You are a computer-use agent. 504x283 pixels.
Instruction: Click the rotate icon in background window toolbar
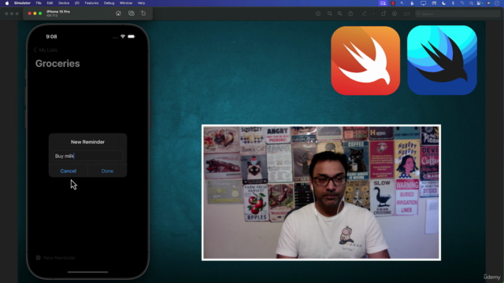(x=384, y=13)
